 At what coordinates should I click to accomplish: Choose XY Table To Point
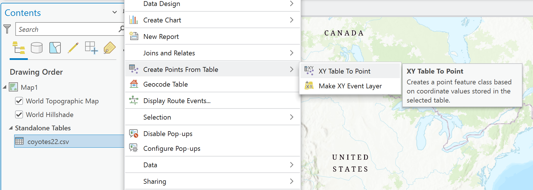click(x=344, y=71)
